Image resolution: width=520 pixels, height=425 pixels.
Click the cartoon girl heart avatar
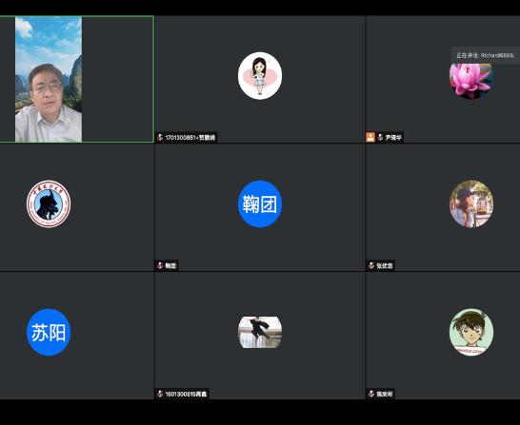point(260,75)
